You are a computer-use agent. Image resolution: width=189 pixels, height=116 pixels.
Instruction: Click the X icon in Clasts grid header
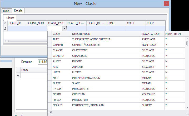(5, 23)
